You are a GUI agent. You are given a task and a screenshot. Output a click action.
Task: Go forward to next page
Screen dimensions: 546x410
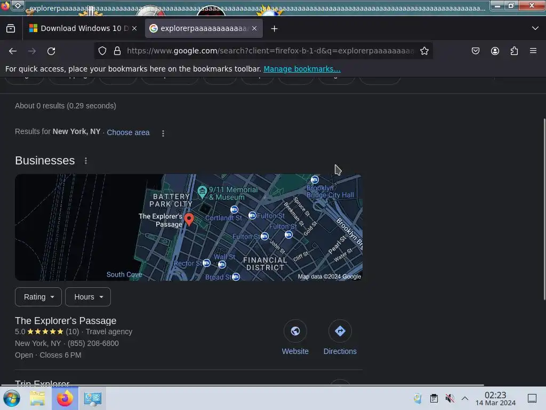click(32, 51)
